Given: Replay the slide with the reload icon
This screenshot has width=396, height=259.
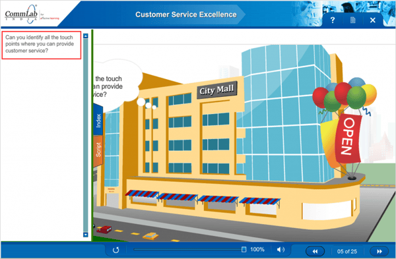Looking at the screenshot, I should coord(116,250).
